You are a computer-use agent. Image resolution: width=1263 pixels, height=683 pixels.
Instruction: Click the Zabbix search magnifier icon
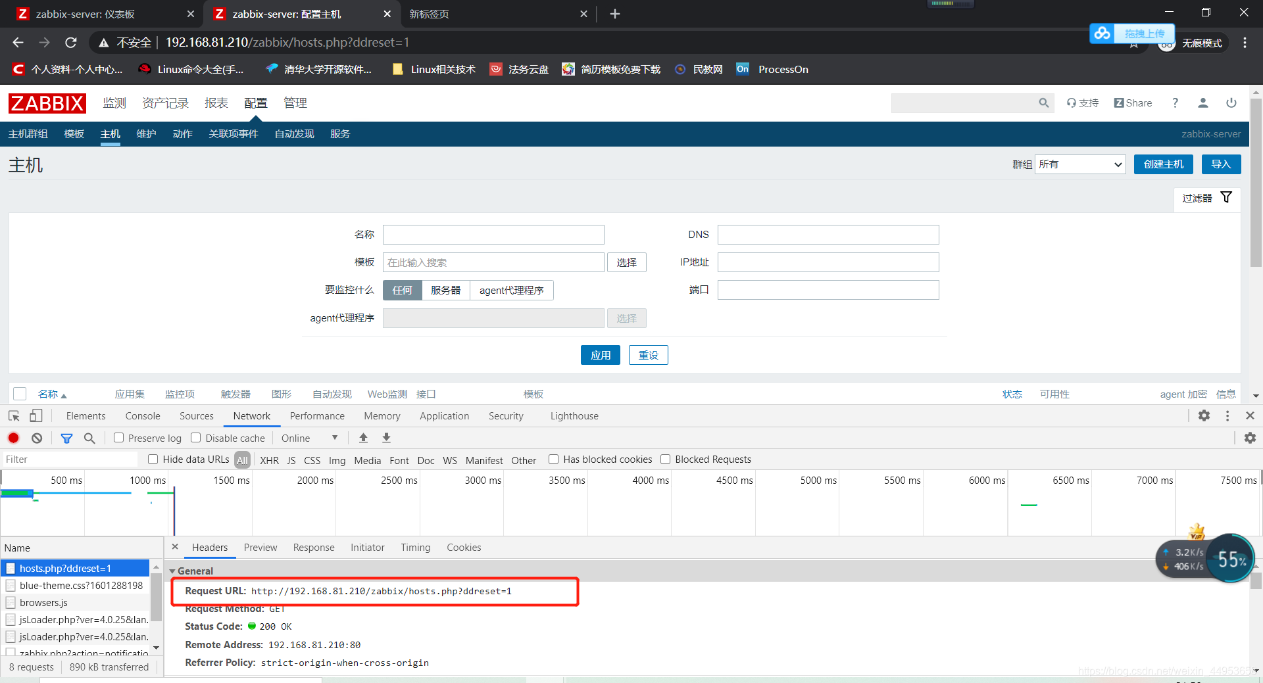(1044, 103)
